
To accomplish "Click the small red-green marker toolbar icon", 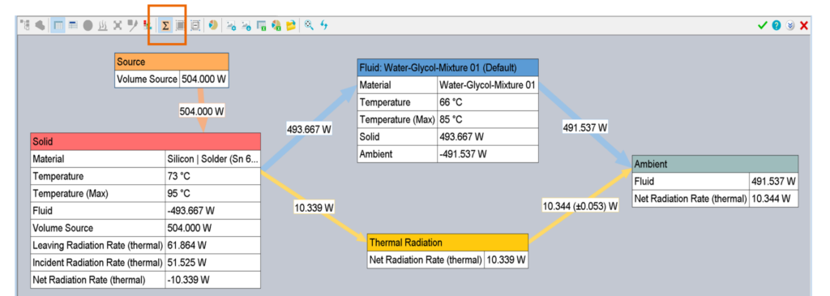I will (148, 25).
